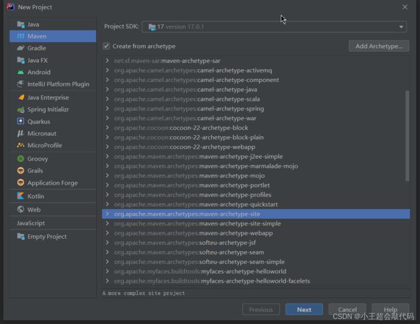This screenshot has height=324, width=420.
Task: Click the IntelliJ Platform Plugin icon
Action: coord(21,84)
